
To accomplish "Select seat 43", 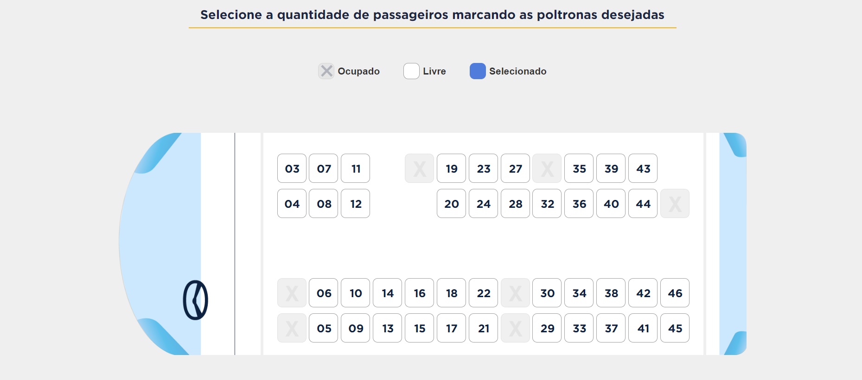I will click(x=643, y=168).
